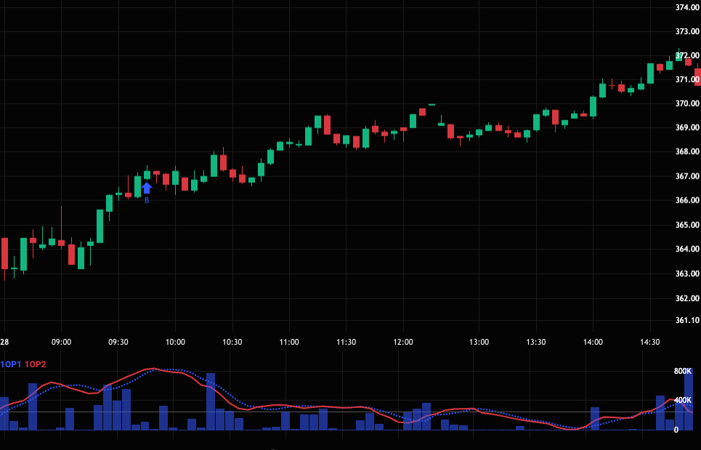The image size is (701, 450).
Task: Select the 370.00 price axis label
Action: [687, 103]
